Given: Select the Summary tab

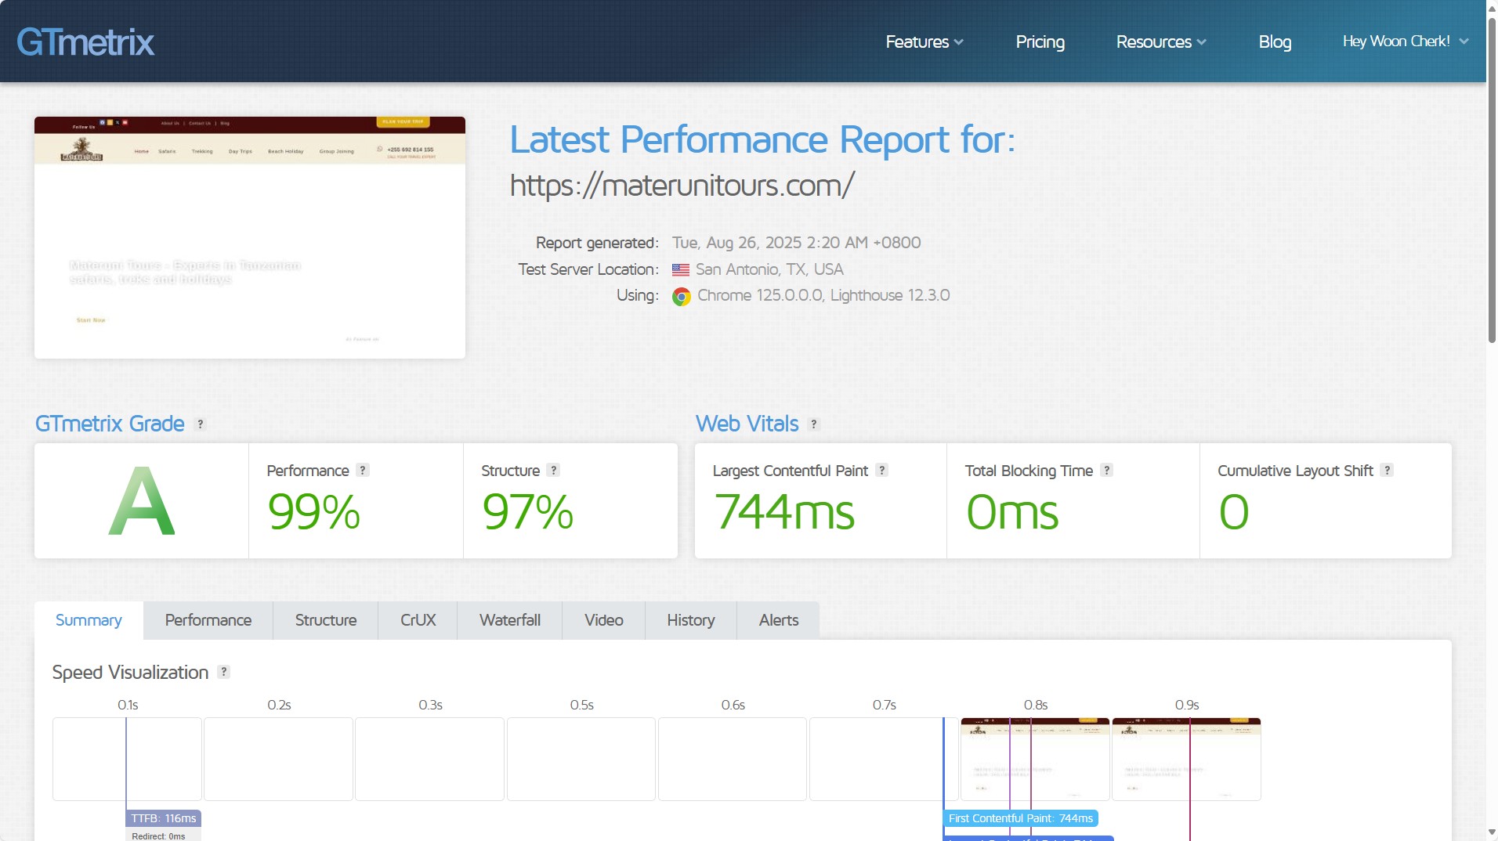Looking at the screenshot, I should point(89,620).
